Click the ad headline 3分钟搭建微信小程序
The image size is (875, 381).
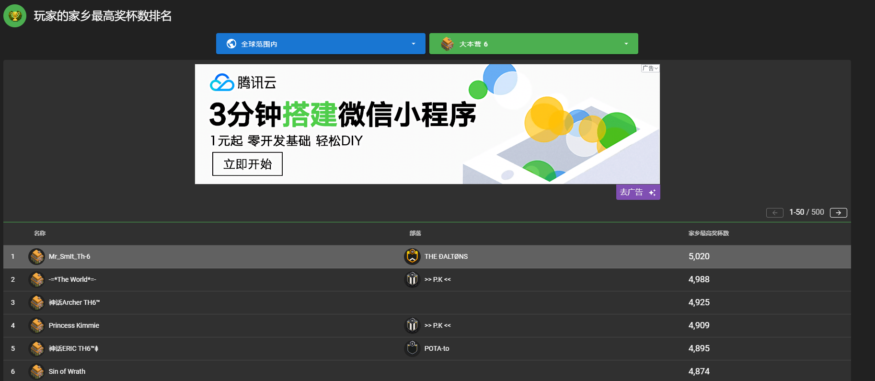pos(343,115)
